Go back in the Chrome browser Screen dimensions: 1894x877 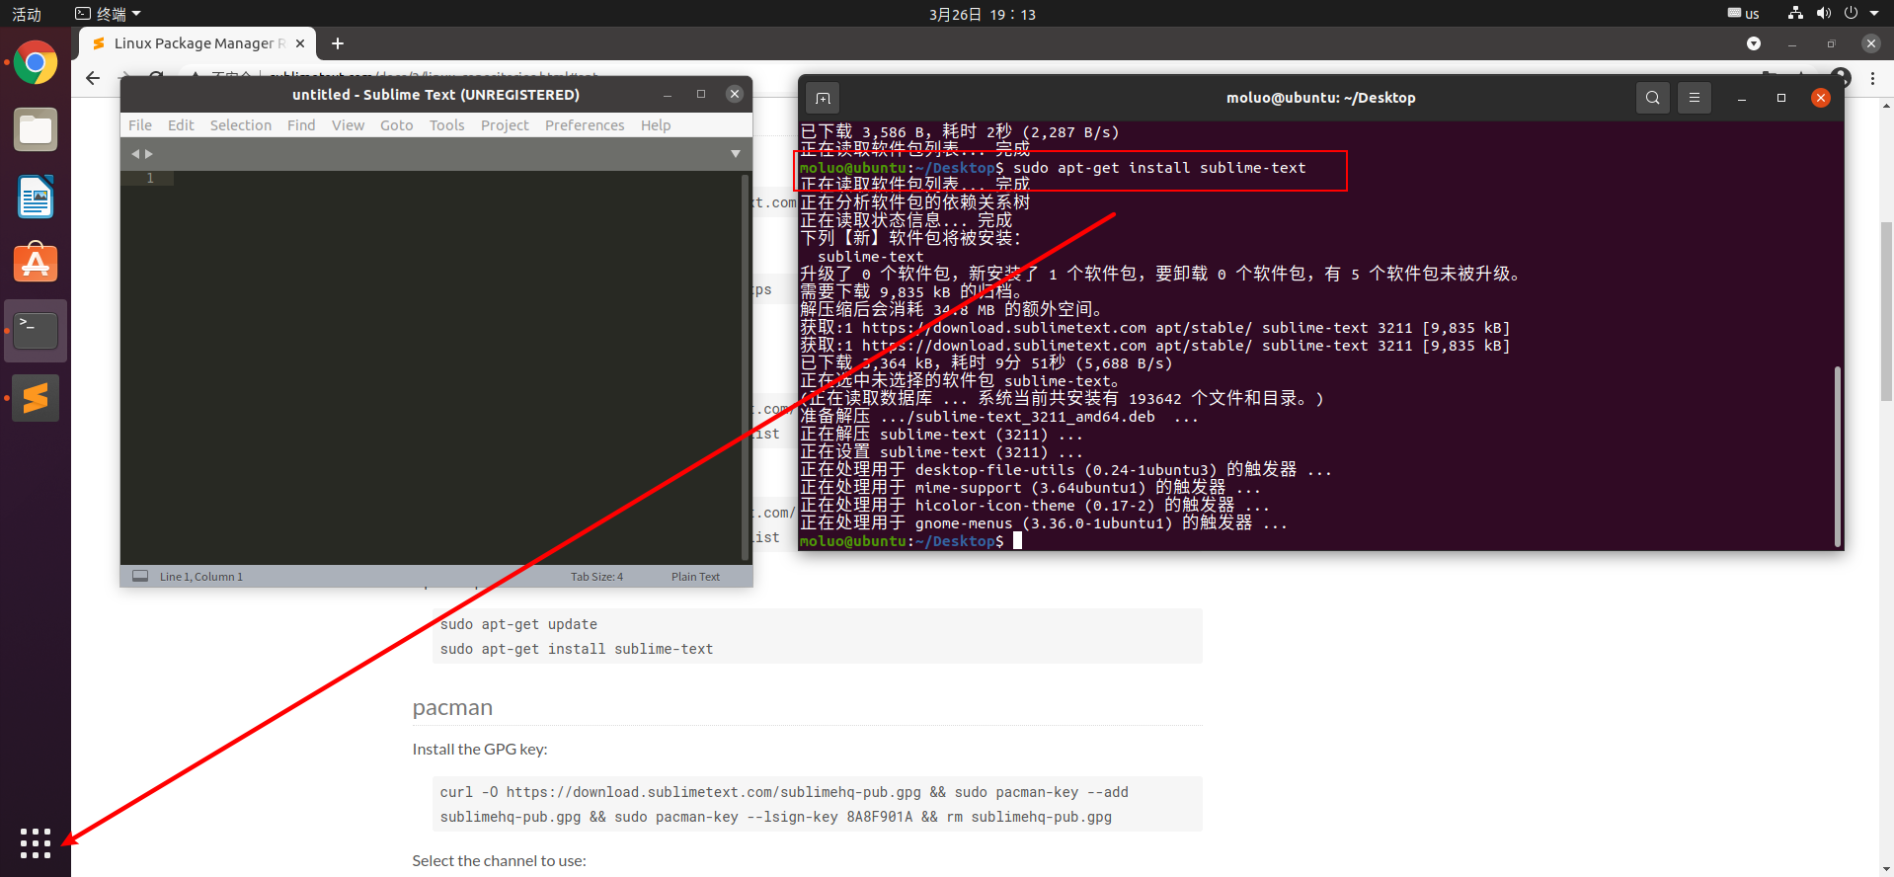tap(93, 77)
